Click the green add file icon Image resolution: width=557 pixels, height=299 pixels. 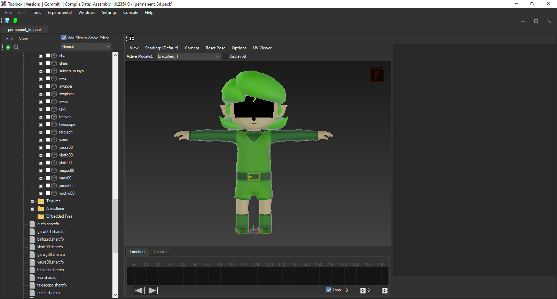8,47
